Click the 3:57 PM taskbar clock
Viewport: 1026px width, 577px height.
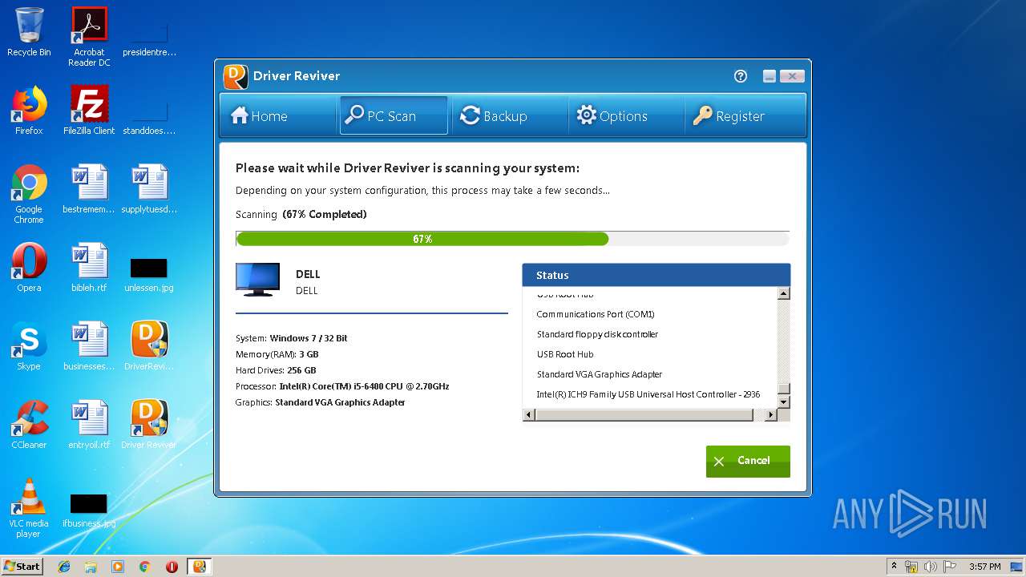(984, 567)
